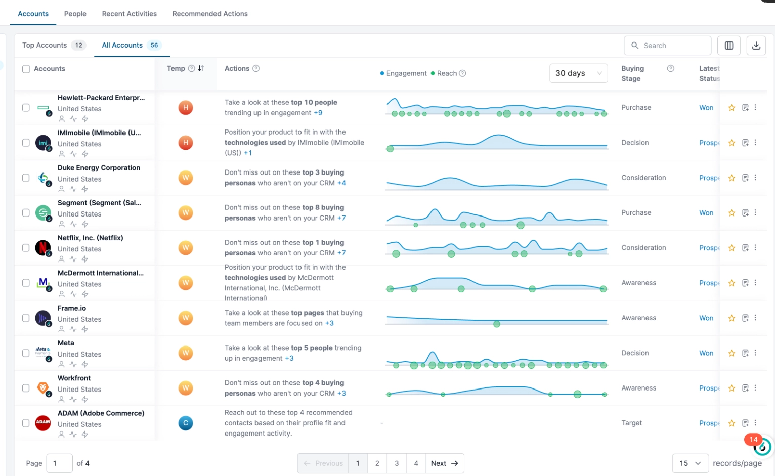Click the lightning icon under Meta

tap(85, 364)
